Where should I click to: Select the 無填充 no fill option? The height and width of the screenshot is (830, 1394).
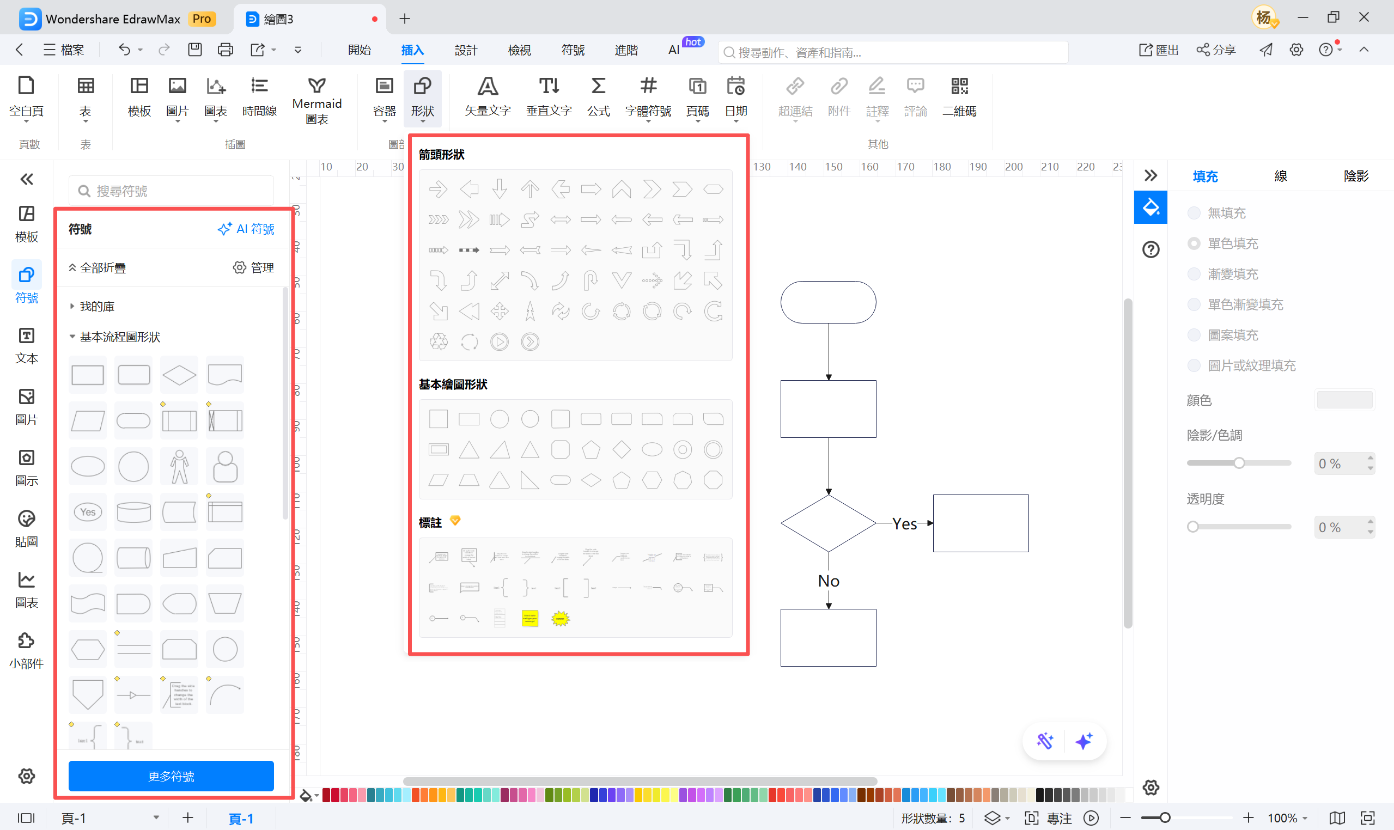point(1194,213)
